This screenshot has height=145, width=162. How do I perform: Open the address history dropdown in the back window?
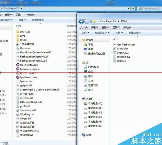point(128,8)
